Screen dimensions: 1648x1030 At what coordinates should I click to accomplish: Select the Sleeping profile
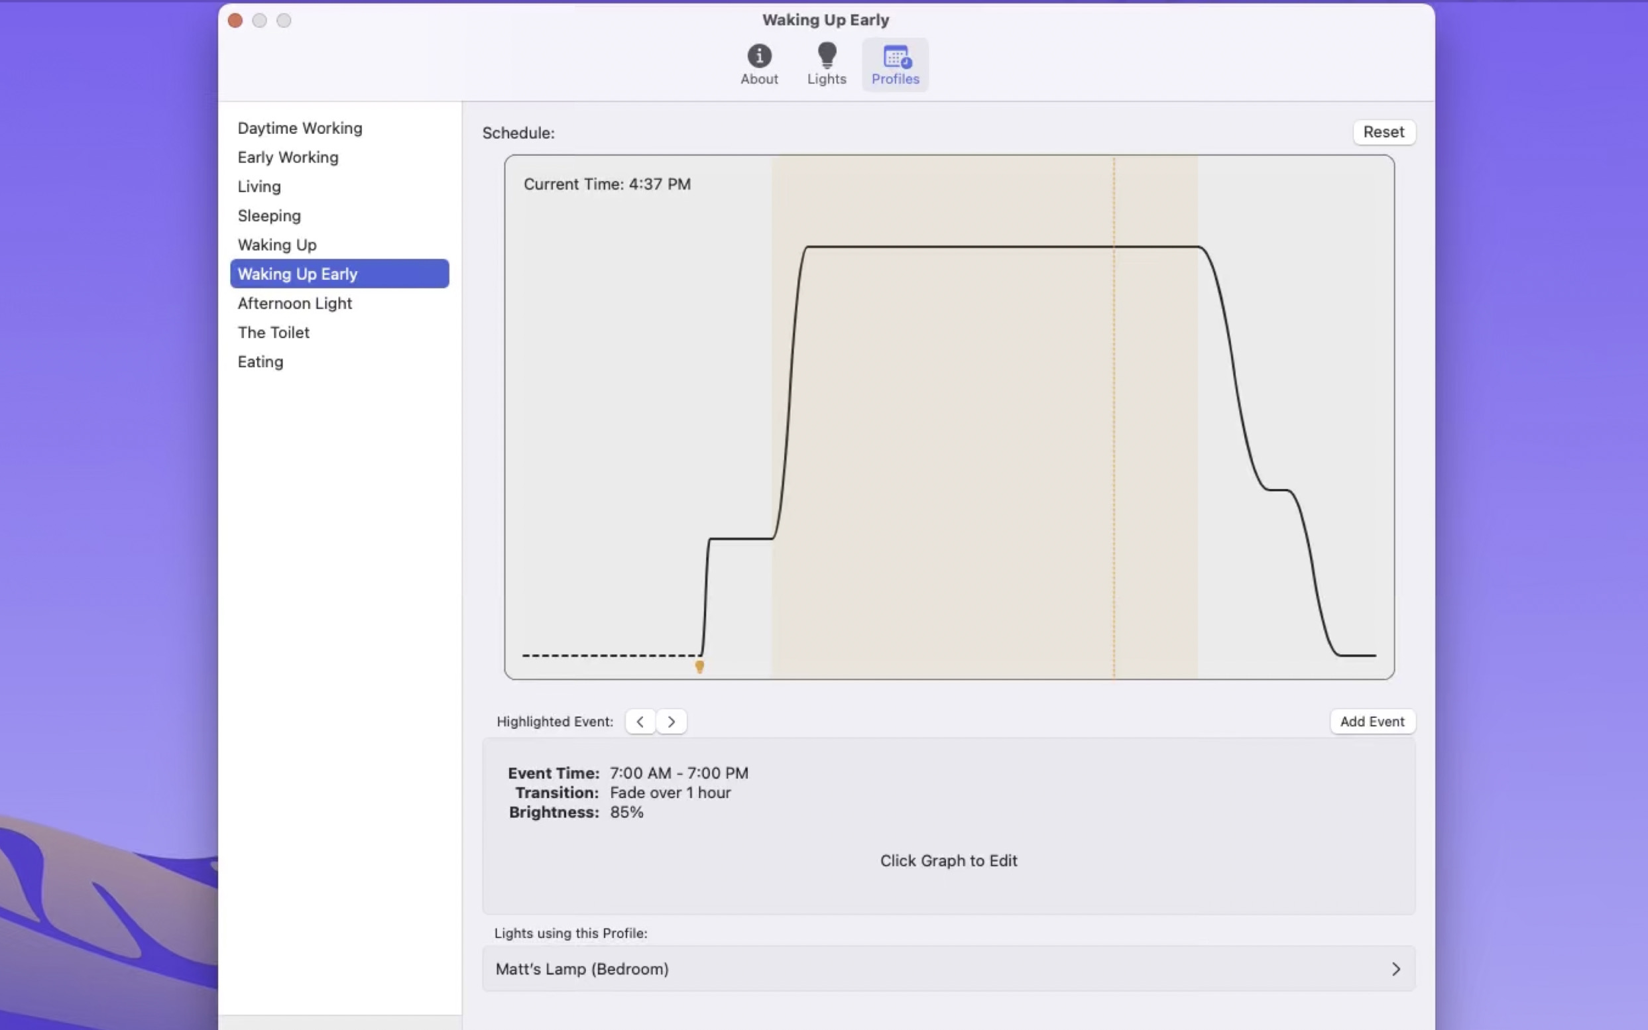[x=269, y=216]
